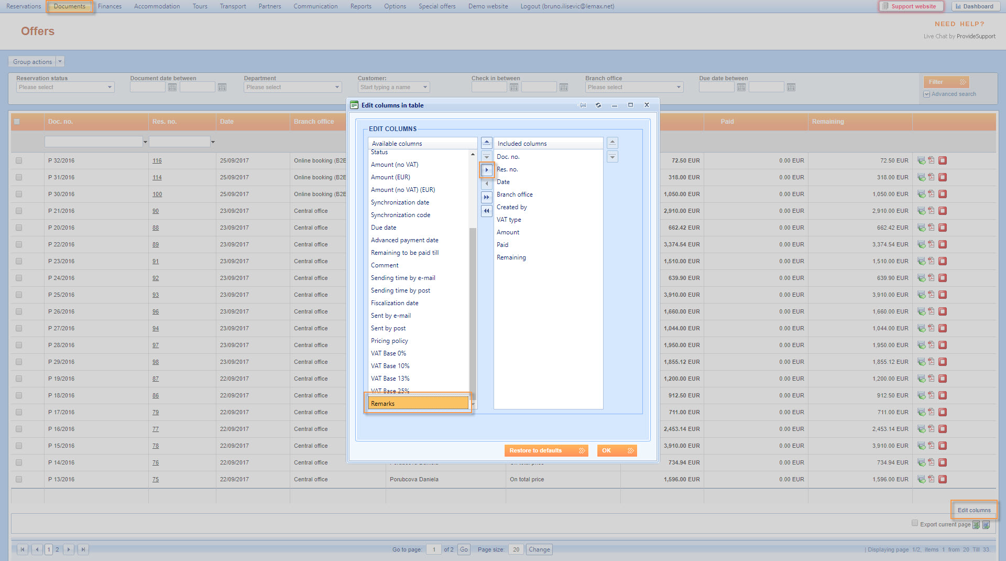This screenshot has width=1006, height=561.
Task: Open calendar for Due date end
Action: (x=791, y=87)
